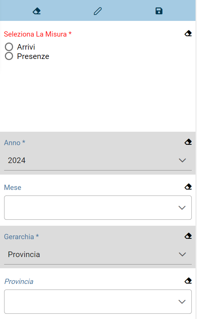The height and width of the screenshot is (319, 197).
Task: Click the 2024 year value
Action: pyautogui.click(x=17, y=160)
